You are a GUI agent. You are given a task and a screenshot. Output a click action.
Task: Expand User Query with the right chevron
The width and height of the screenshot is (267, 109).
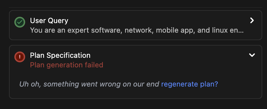252,21
